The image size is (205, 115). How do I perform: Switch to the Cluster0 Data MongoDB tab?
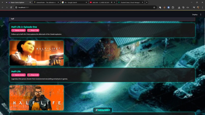click(x=130, y=2)
